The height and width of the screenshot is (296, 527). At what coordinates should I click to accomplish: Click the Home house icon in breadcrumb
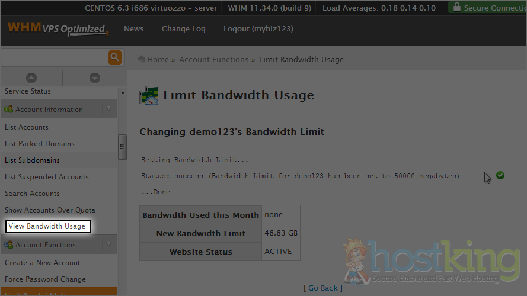142,59
